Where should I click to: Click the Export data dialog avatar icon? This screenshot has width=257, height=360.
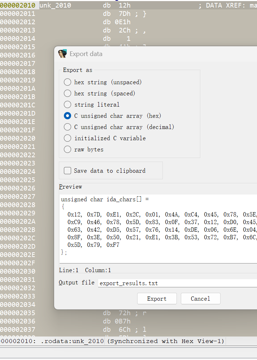point(62,53)
